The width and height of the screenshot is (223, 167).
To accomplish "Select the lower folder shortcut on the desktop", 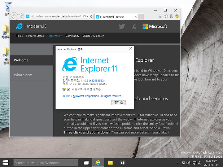I will (6, 55).
